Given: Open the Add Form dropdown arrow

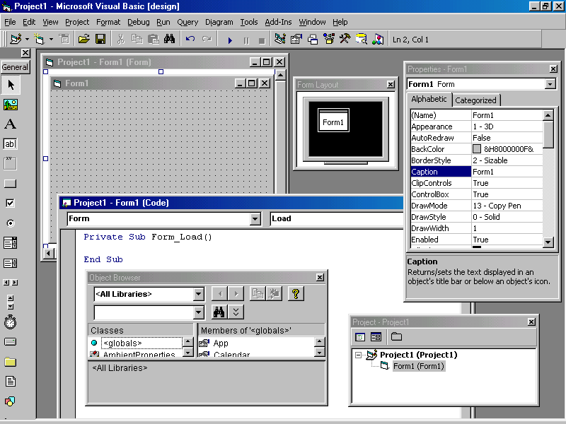Looking at the screenshot, I should (51, 39).
